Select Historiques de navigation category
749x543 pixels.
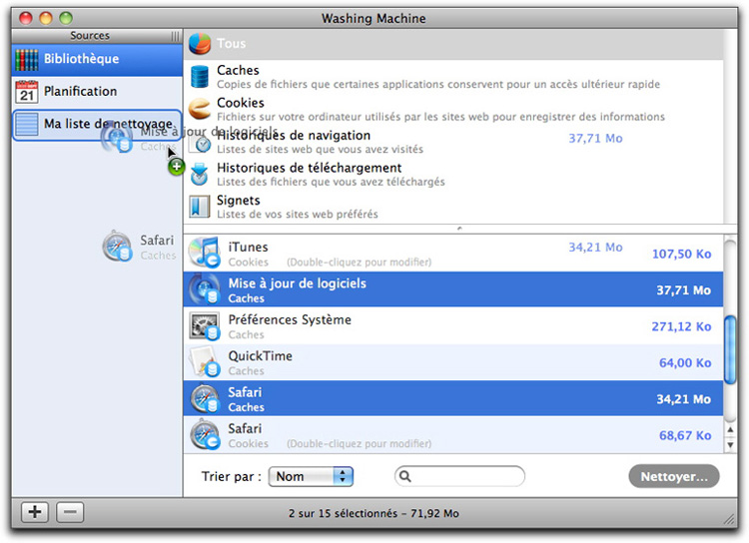click(x=453, y=142)
